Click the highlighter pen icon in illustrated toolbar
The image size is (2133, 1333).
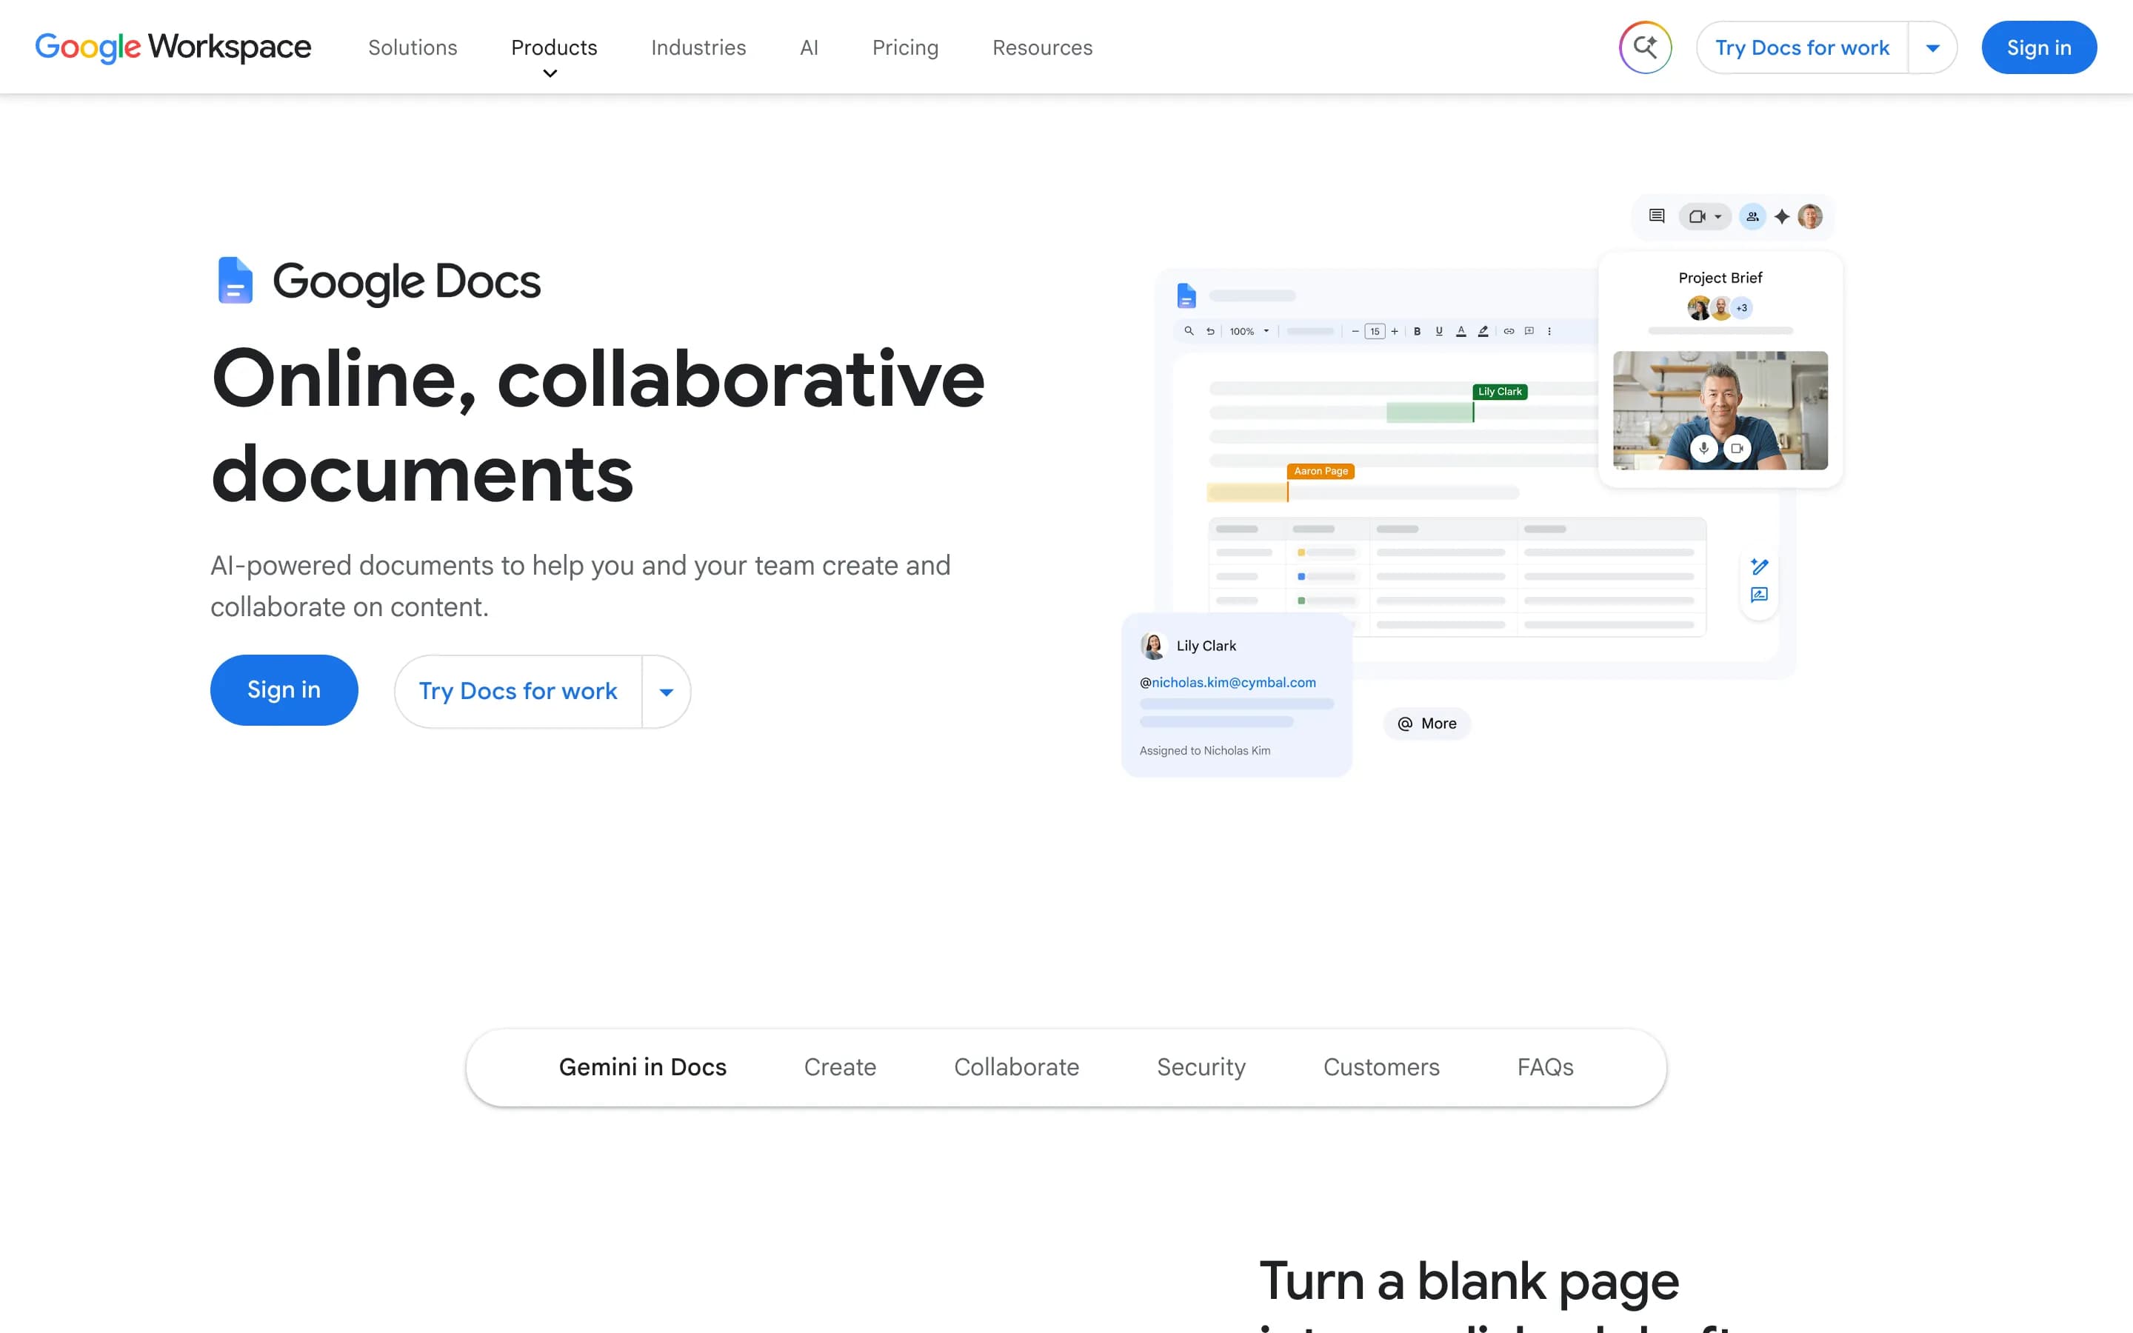pos(1483,332)
